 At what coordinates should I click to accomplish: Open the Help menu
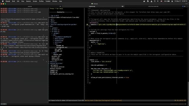pos(60,1)
